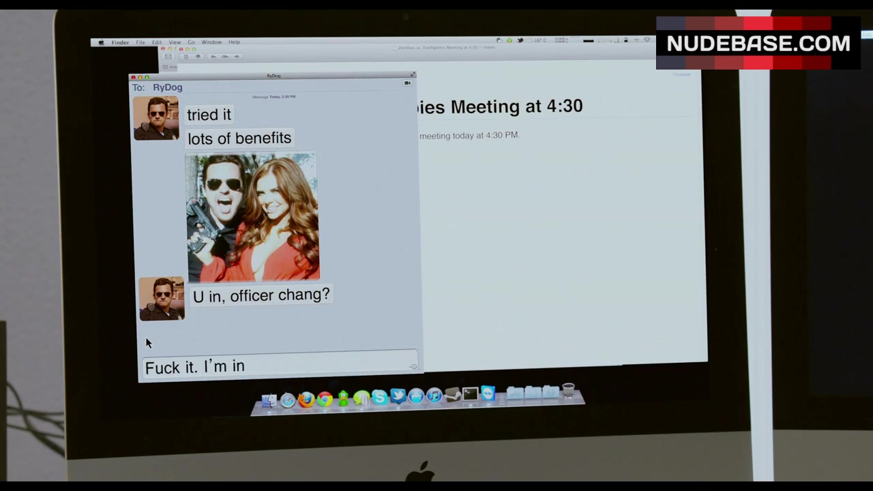Click the Trash in the dock
This screenshot has height=491, width=873.
click(568, 391)
